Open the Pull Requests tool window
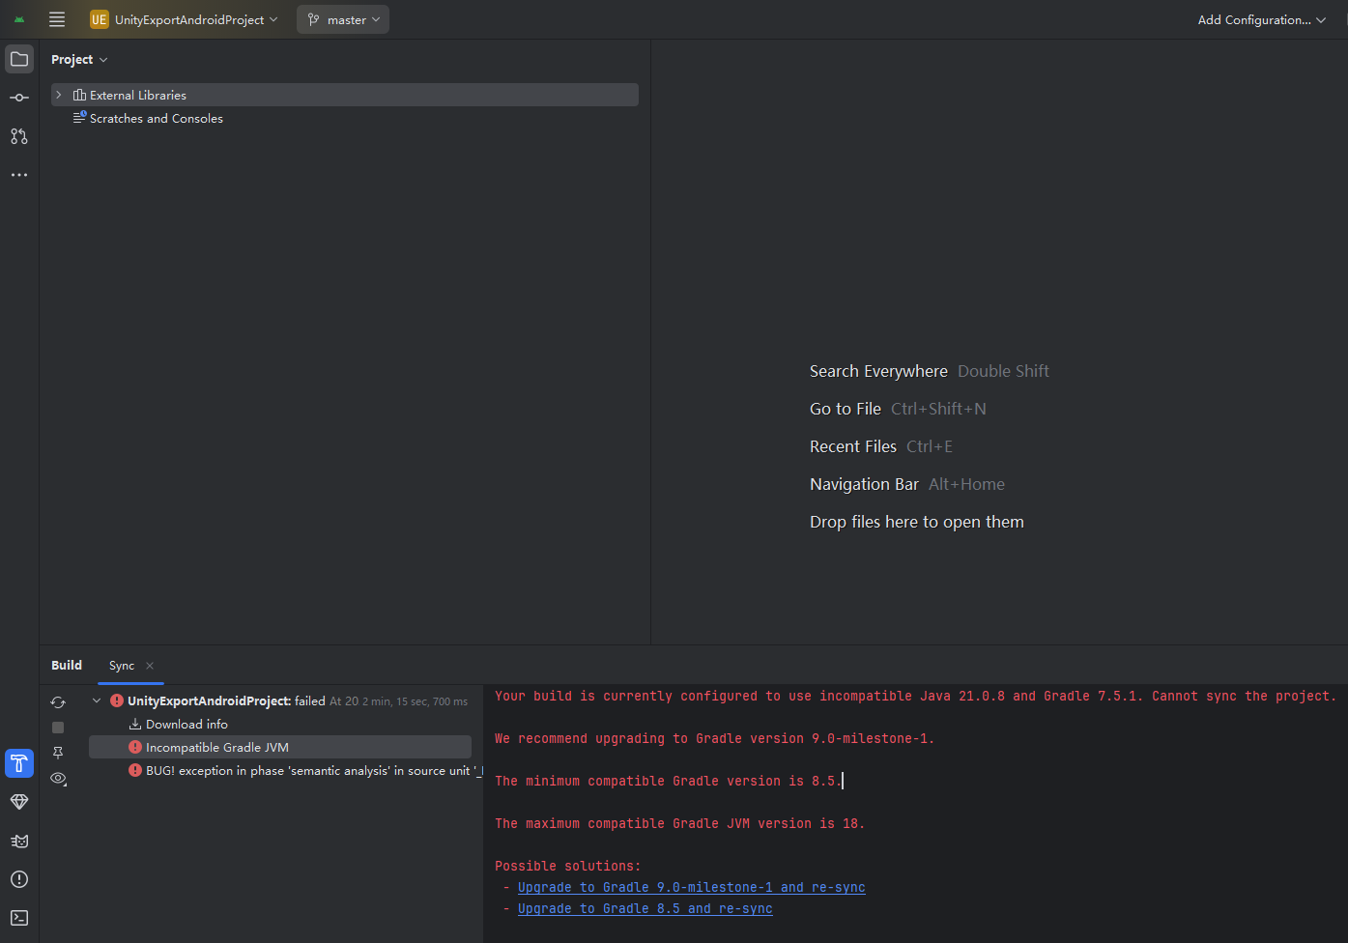 [x=19, y=136]
